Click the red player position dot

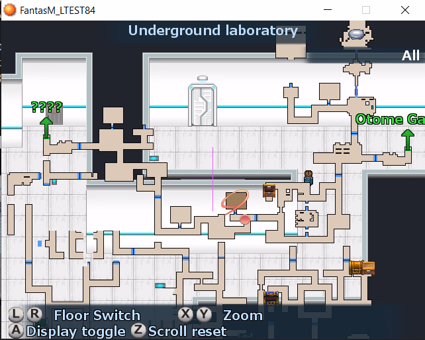click(245, 219)
